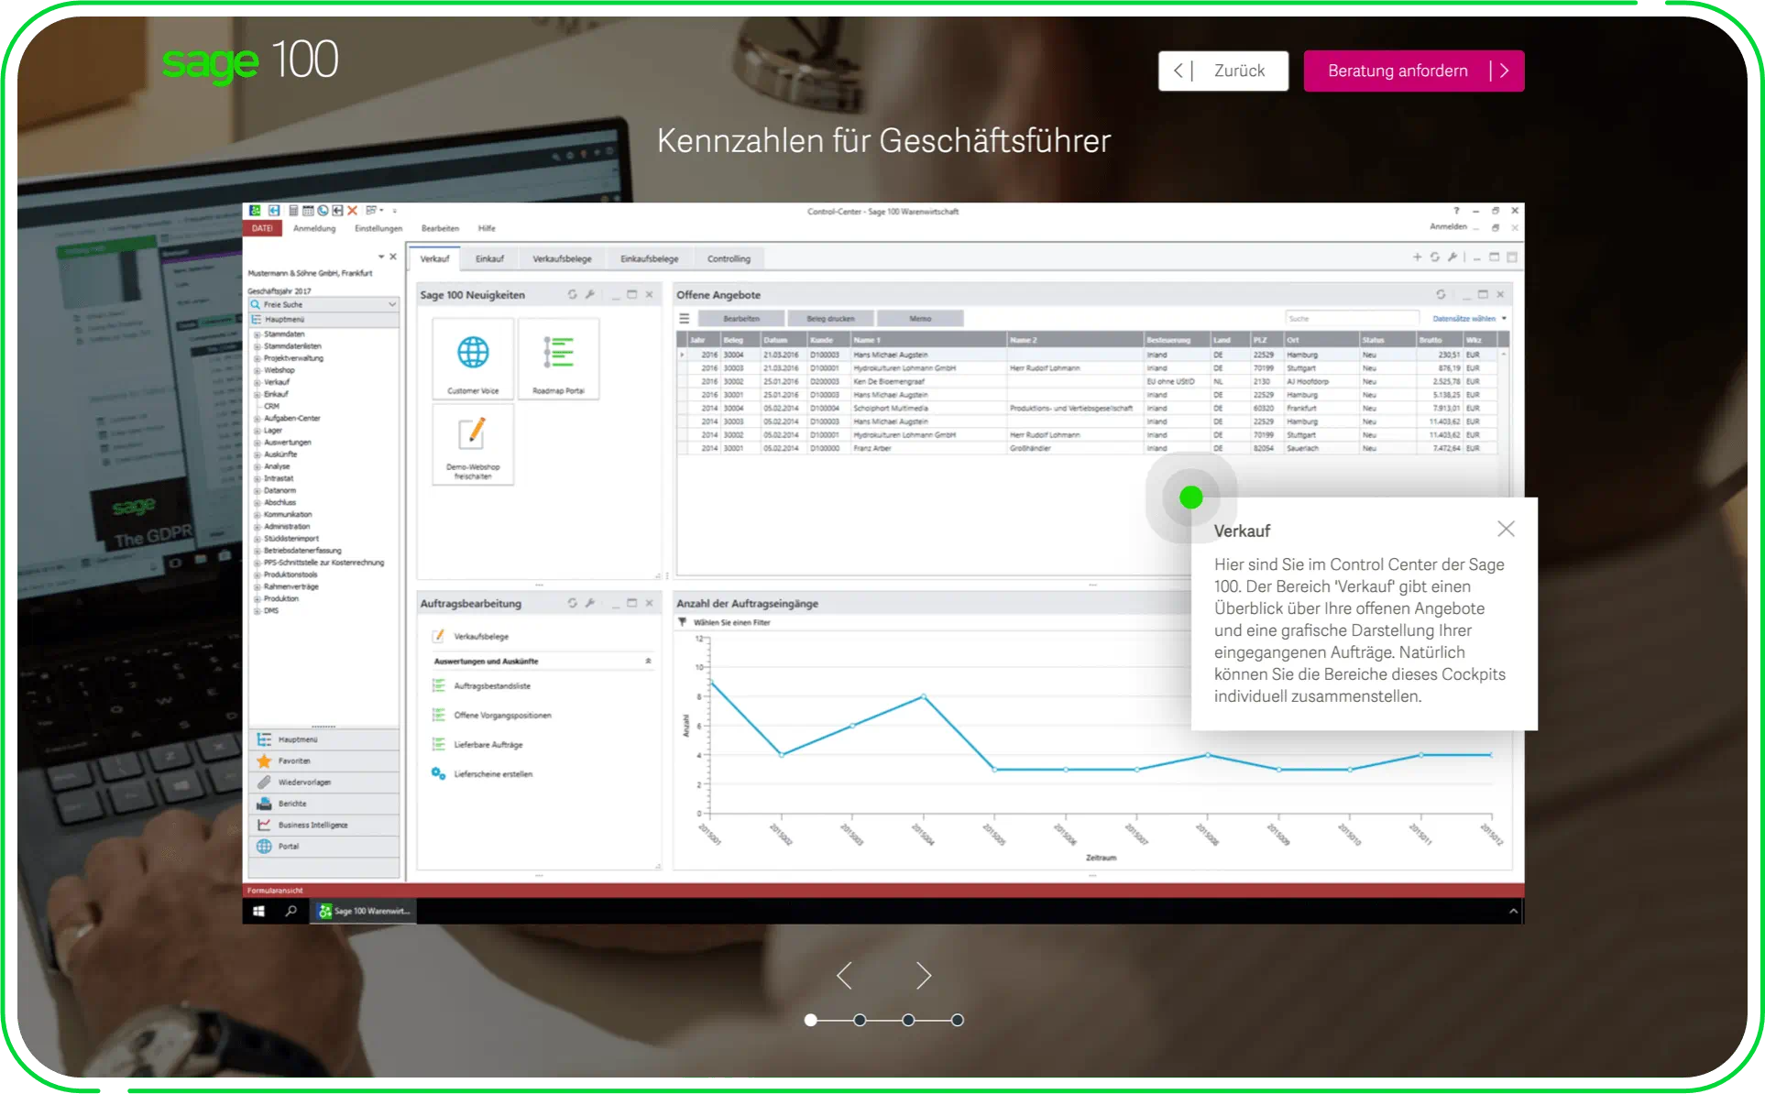
Task: Open the DATEI menu
Action: 262,228
